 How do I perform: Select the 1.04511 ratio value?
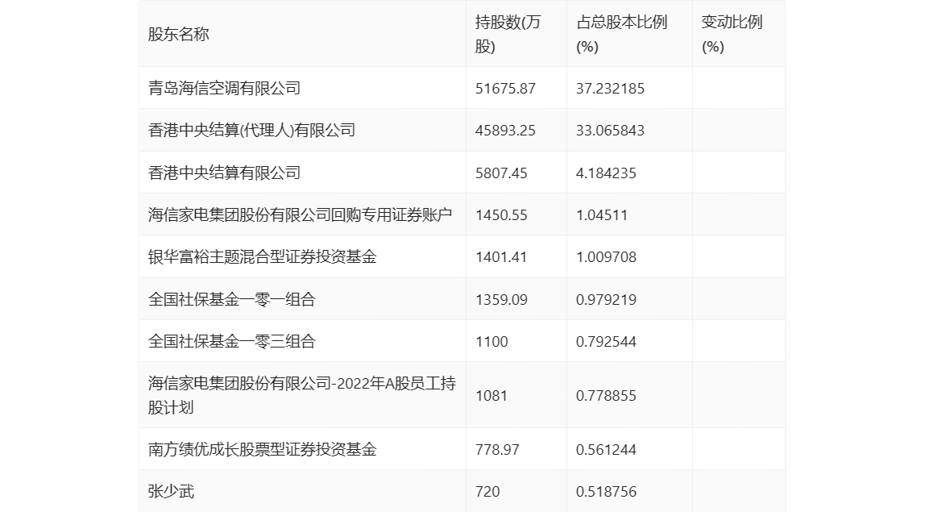tap(602, 214)
